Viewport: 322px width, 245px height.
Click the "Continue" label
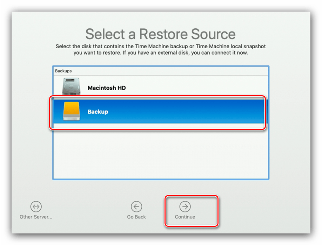pyautogui.click(x=185, y=217)
